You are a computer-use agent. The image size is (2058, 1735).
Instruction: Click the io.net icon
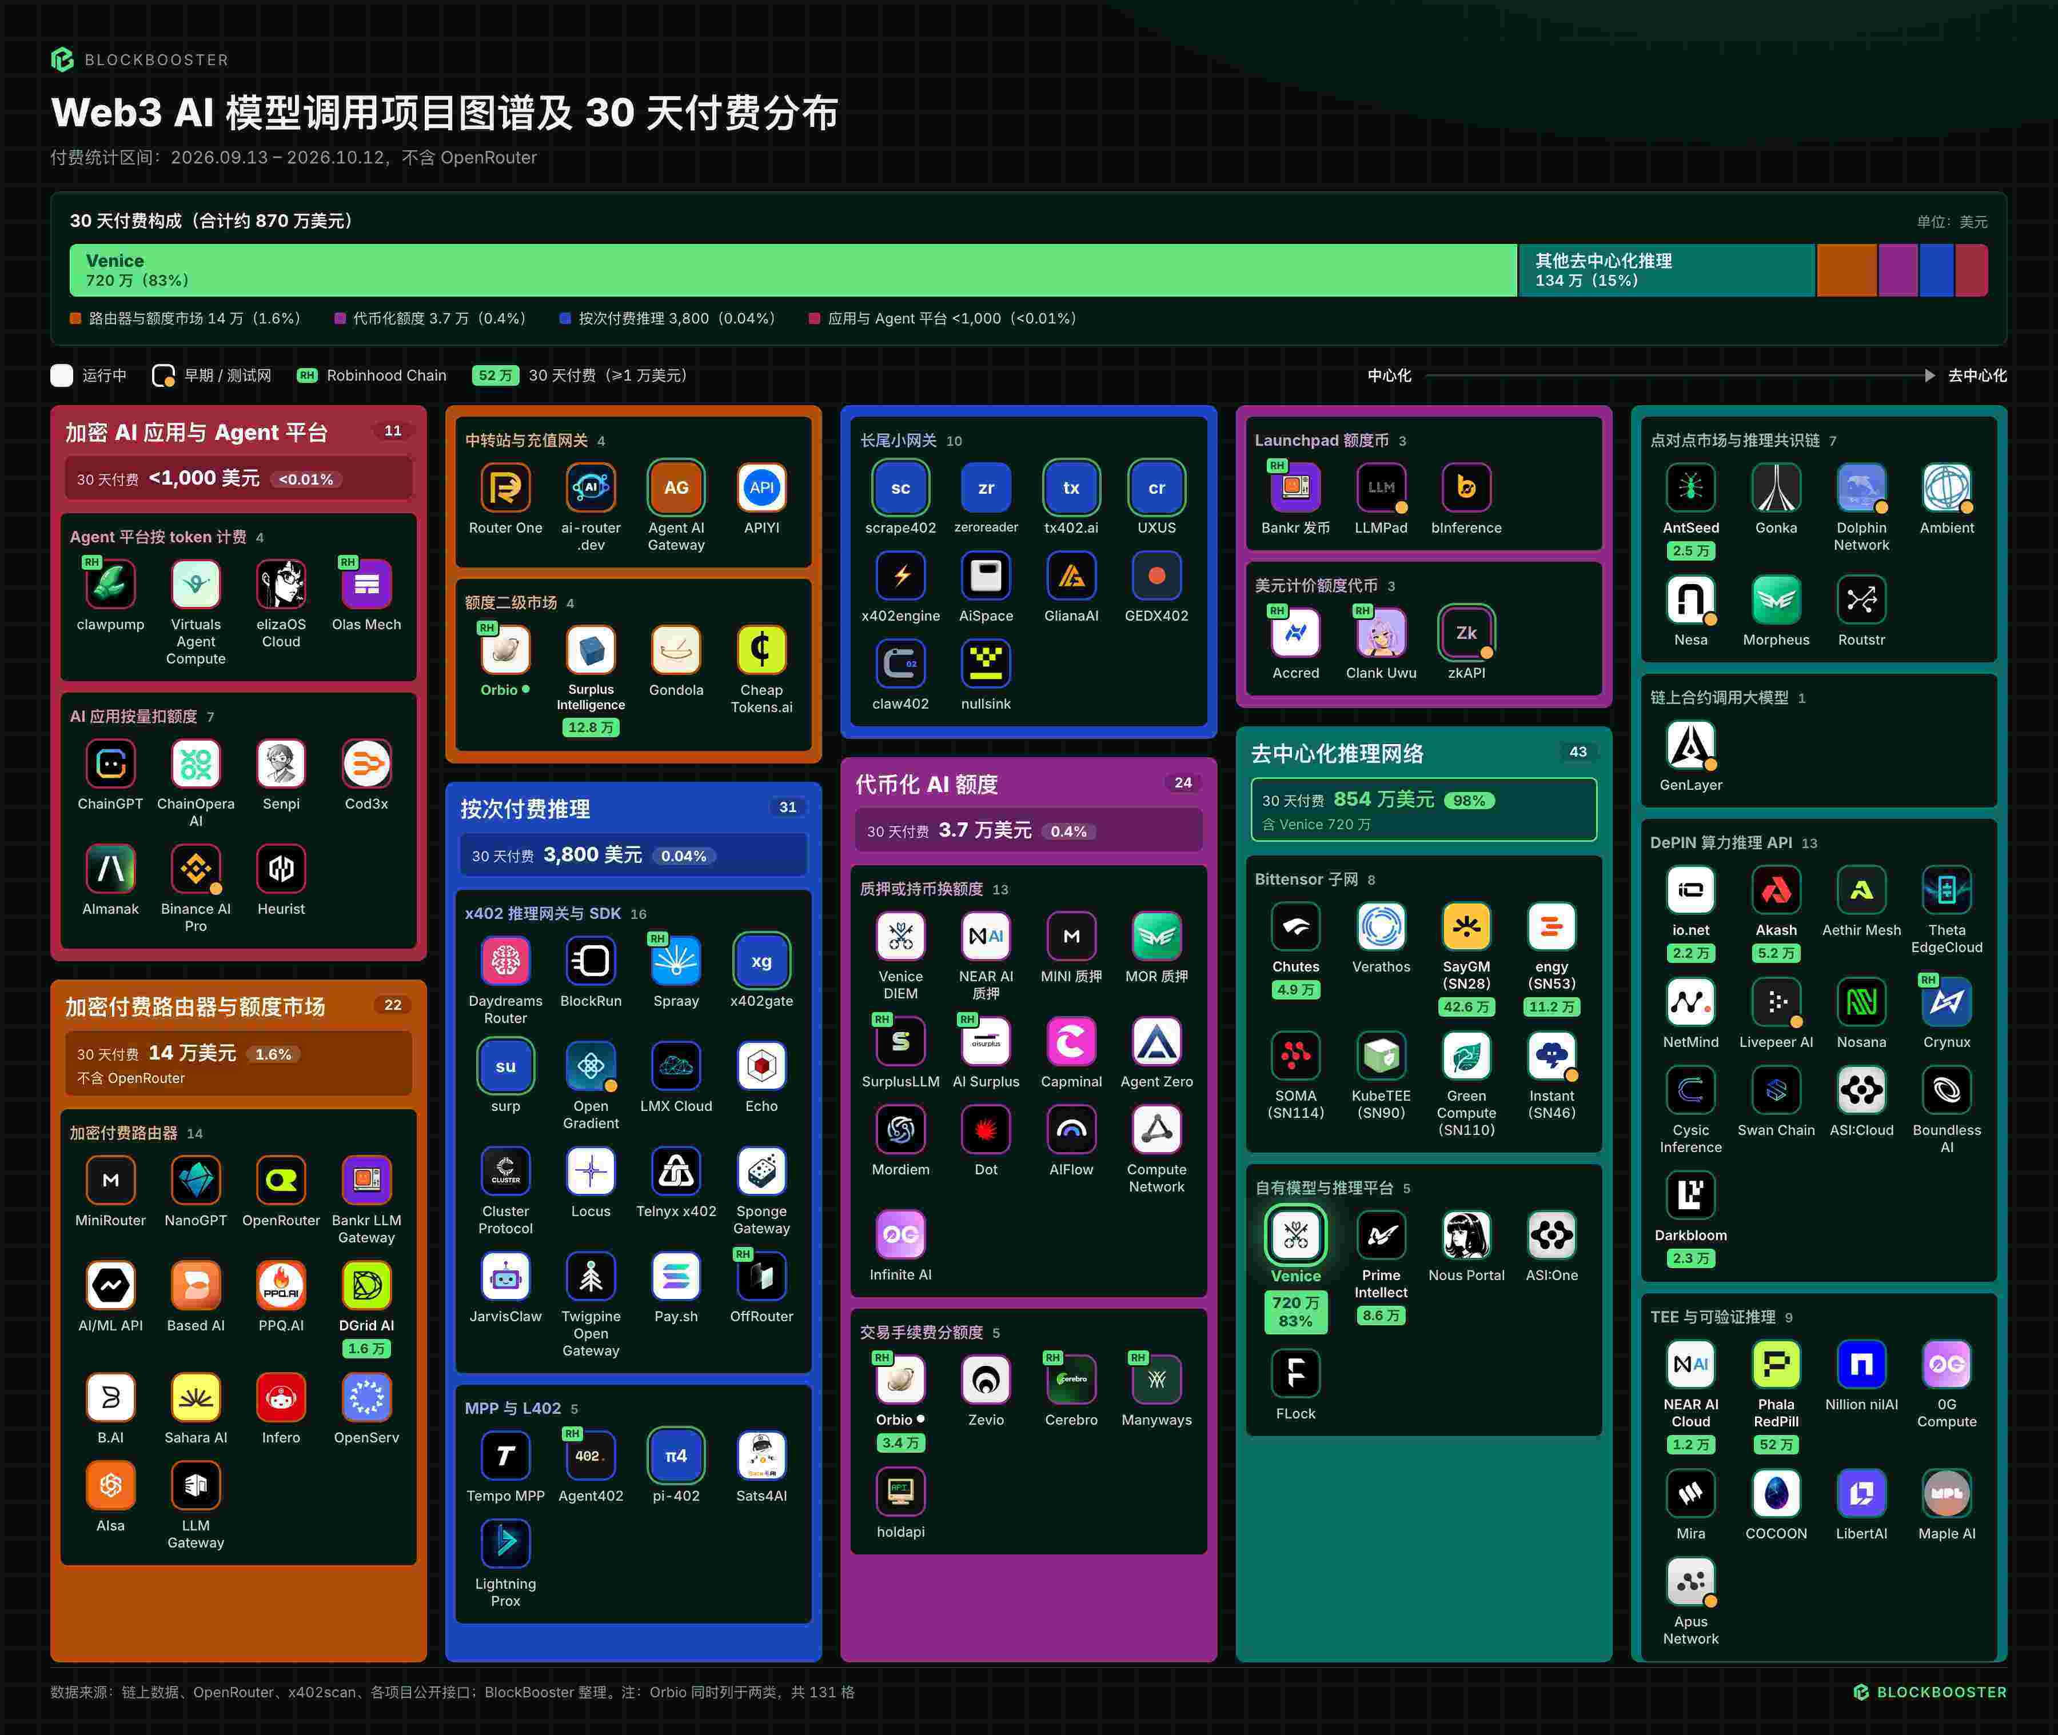[x=1690, y=890]
